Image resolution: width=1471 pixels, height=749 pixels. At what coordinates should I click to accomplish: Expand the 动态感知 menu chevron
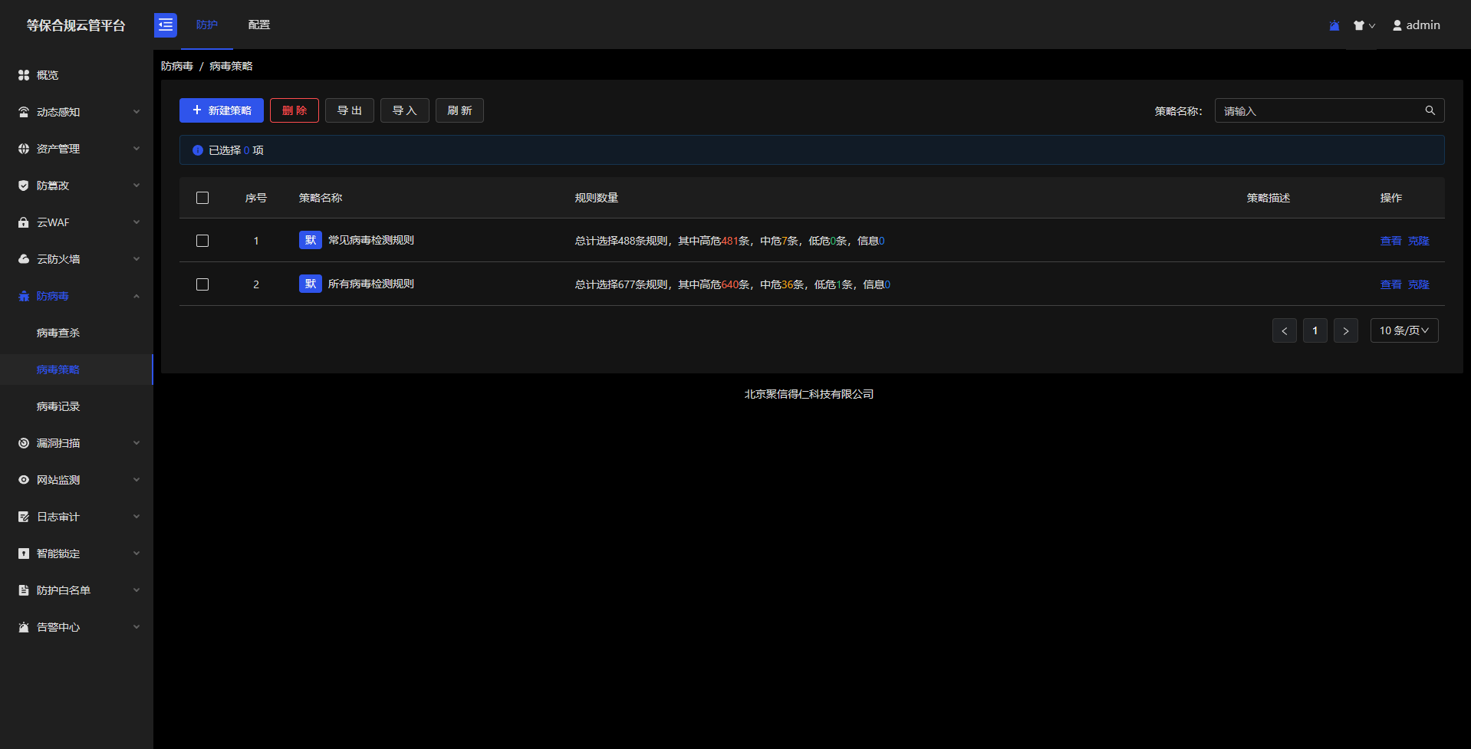(x=137, y=112)
